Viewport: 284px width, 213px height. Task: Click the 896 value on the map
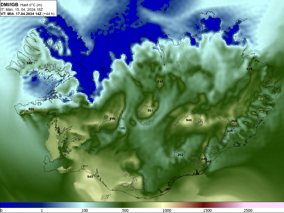112,119
